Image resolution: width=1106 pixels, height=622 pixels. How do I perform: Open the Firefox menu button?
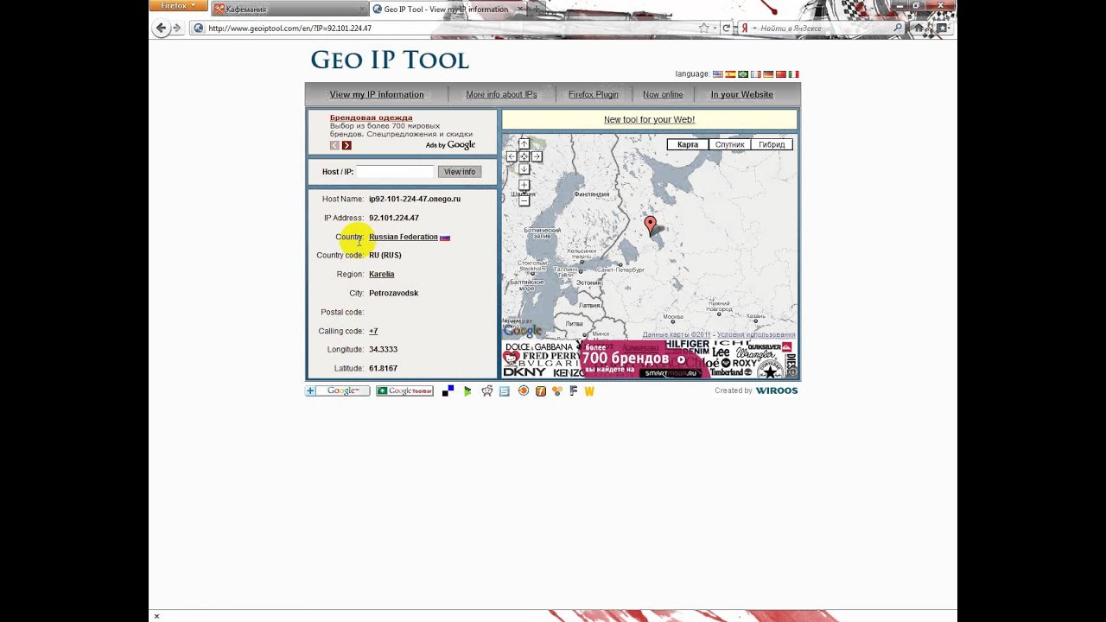click(178, 6)
